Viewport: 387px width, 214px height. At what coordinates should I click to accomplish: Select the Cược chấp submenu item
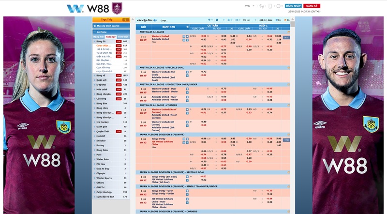pos(104,46)
